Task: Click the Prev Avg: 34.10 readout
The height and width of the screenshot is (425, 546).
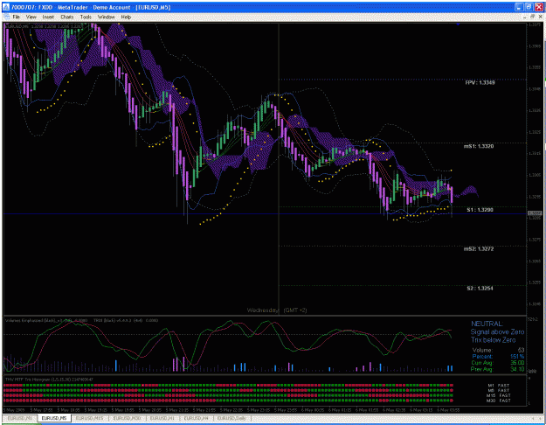Action: pyautogui.click(x=498, y=369)
